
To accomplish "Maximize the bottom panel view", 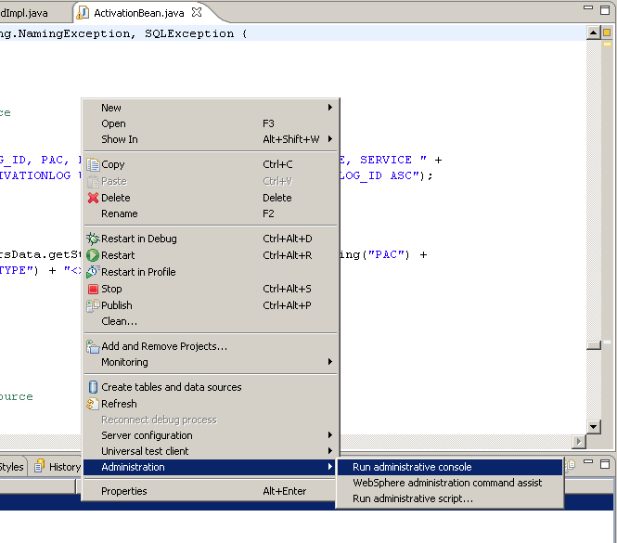I will pos(605,463).
